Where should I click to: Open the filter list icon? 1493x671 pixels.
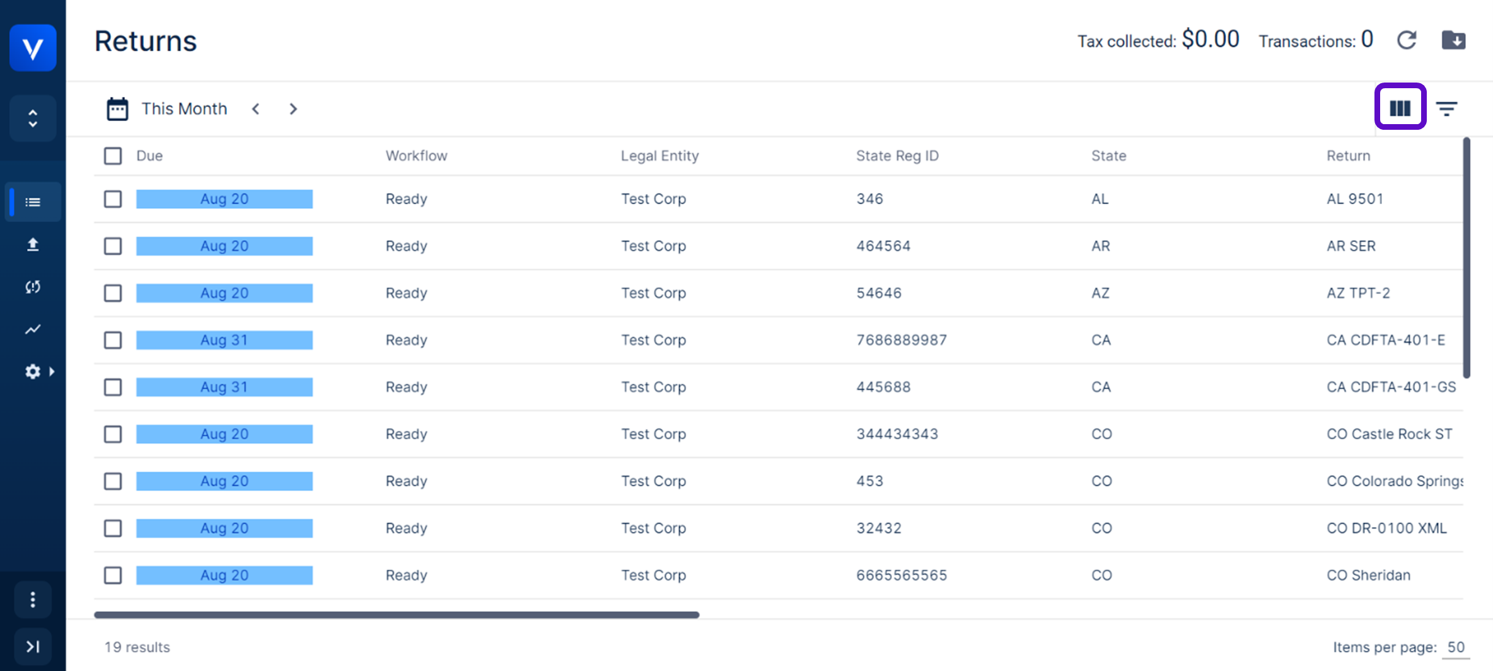(x=1446, y=108)
